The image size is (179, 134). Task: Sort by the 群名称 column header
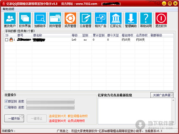(51, 36)
